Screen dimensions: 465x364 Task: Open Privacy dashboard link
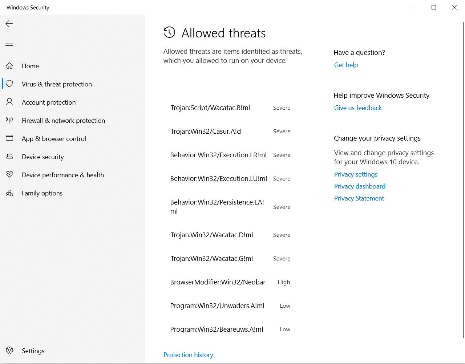[360, 186]
